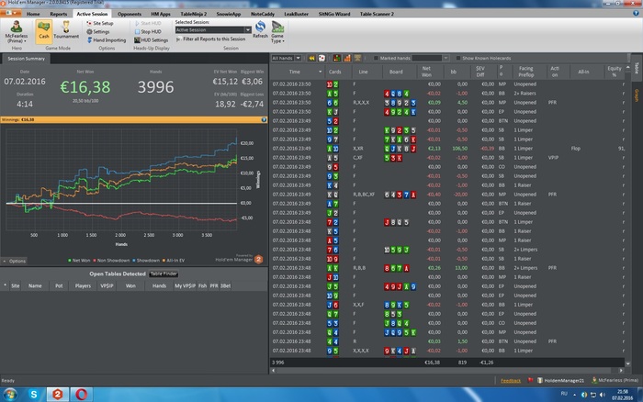
Task: Click the Refresh session icon
Action: click(x=260, y=29)
